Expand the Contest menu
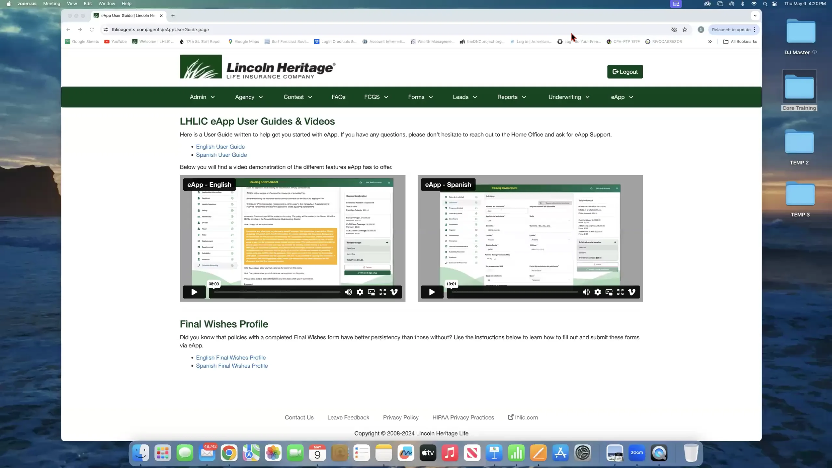832x468 pixels. [298, 97]
